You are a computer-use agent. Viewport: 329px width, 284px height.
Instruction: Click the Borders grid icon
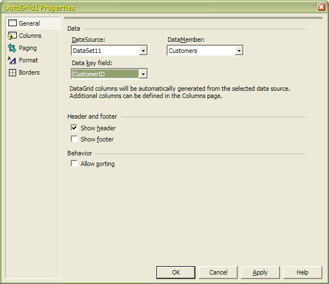[12, 72]
